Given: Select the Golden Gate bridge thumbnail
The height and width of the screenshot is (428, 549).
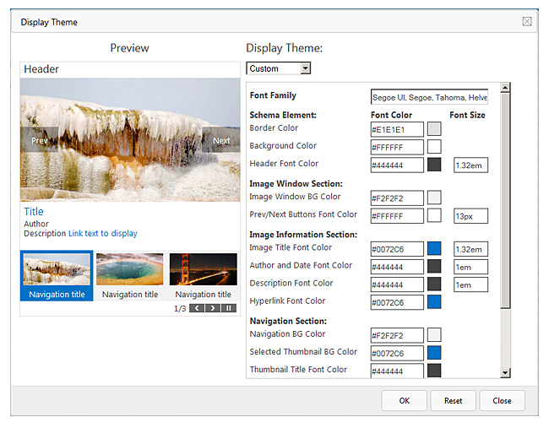Looking at the screenshot, I should tap(203, 269).
